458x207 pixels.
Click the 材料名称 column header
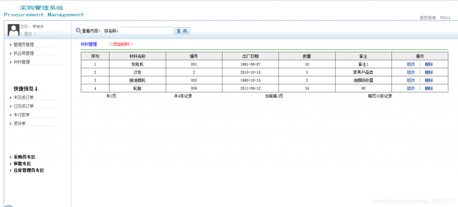pos(137,56)
